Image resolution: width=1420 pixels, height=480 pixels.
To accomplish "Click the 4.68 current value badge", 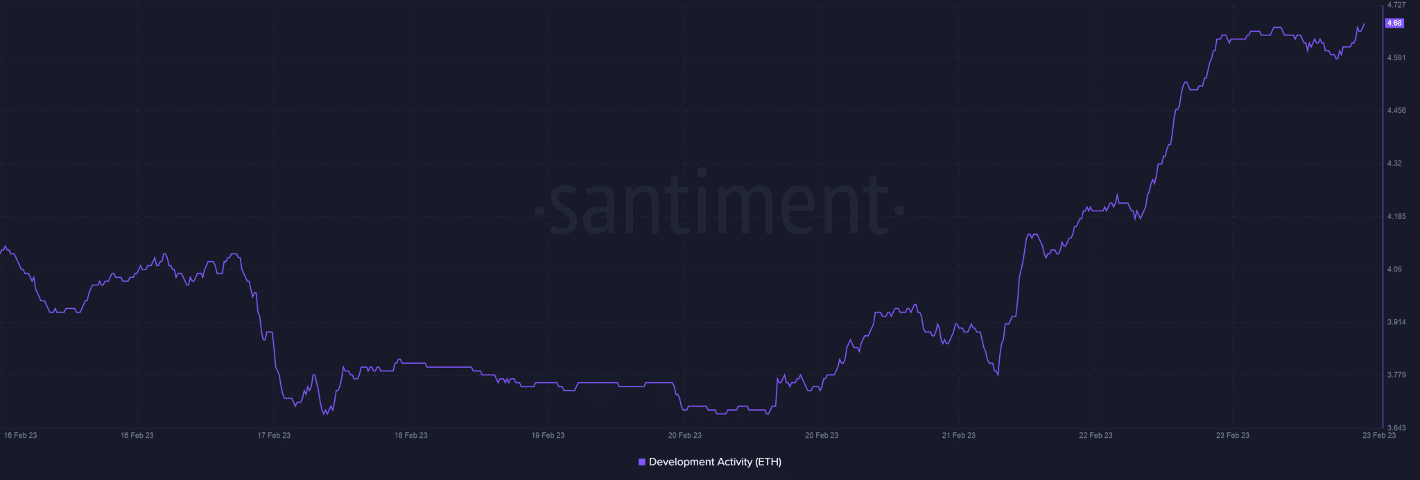I will coord(1394,23).
